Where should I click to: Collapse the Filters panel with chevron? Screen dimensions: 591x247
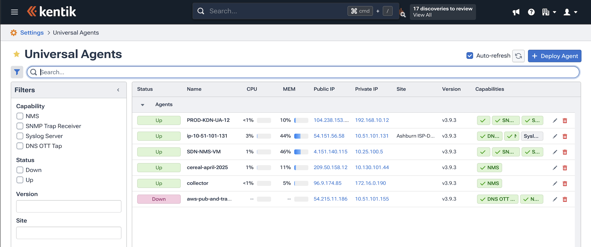(118, 90)
